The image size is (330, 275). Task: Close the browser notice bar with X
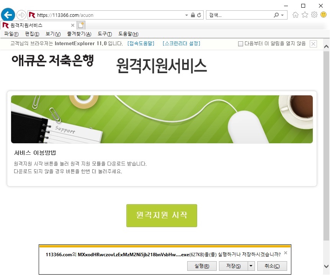313,44
